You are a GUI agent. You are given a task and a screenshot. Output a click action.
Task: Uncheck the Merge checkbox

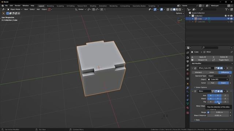click(208, 112)
